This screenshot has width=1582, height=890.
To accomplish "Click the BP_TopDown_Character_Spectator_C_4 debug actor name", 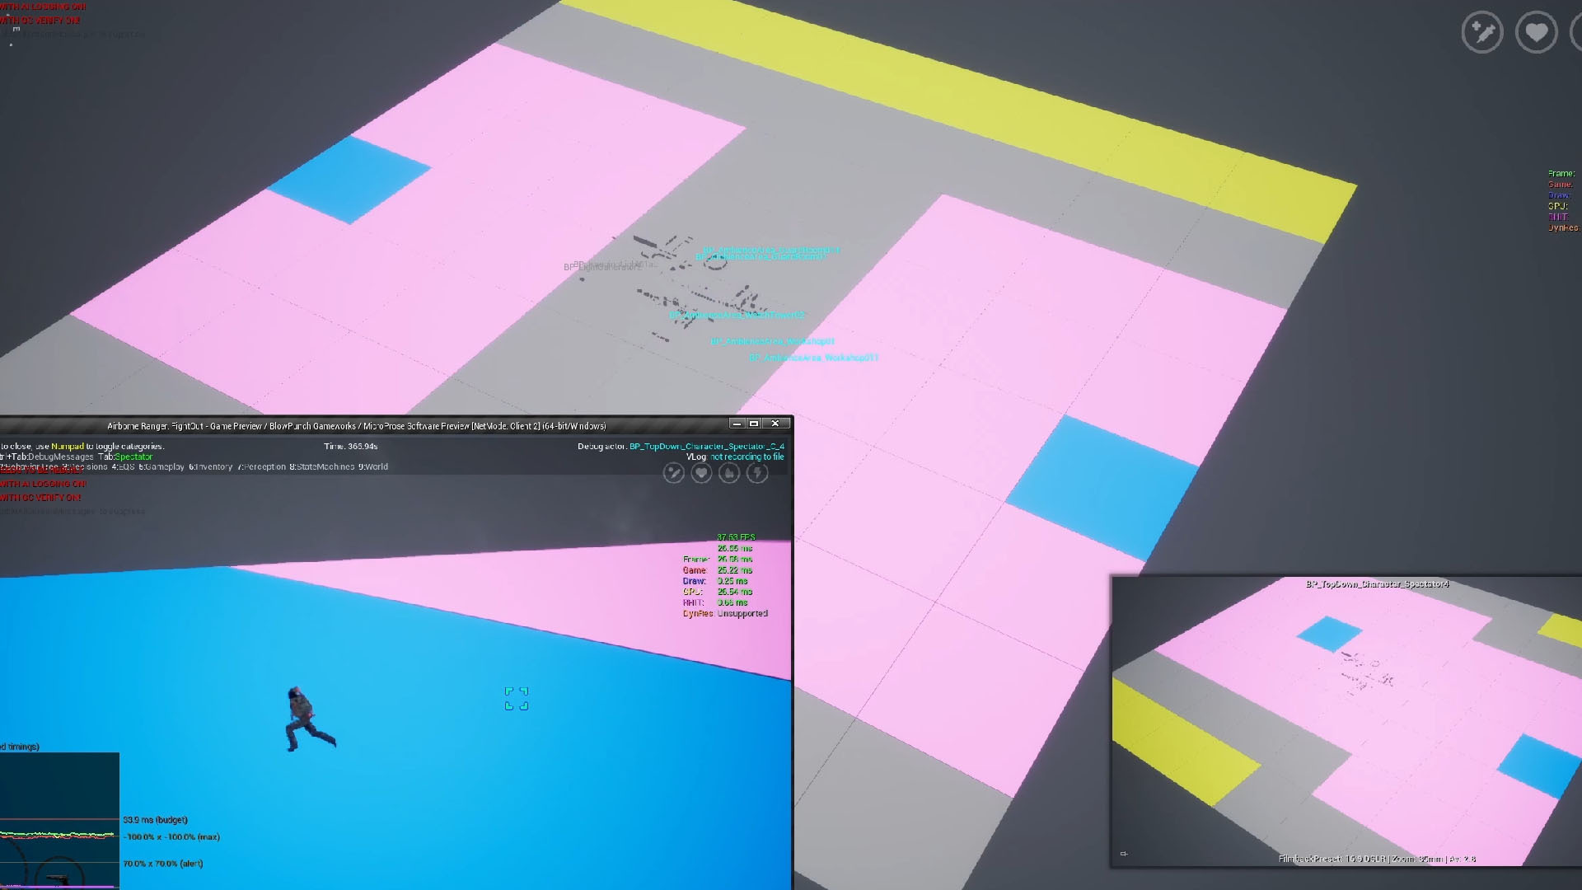I will click(707, 447).
